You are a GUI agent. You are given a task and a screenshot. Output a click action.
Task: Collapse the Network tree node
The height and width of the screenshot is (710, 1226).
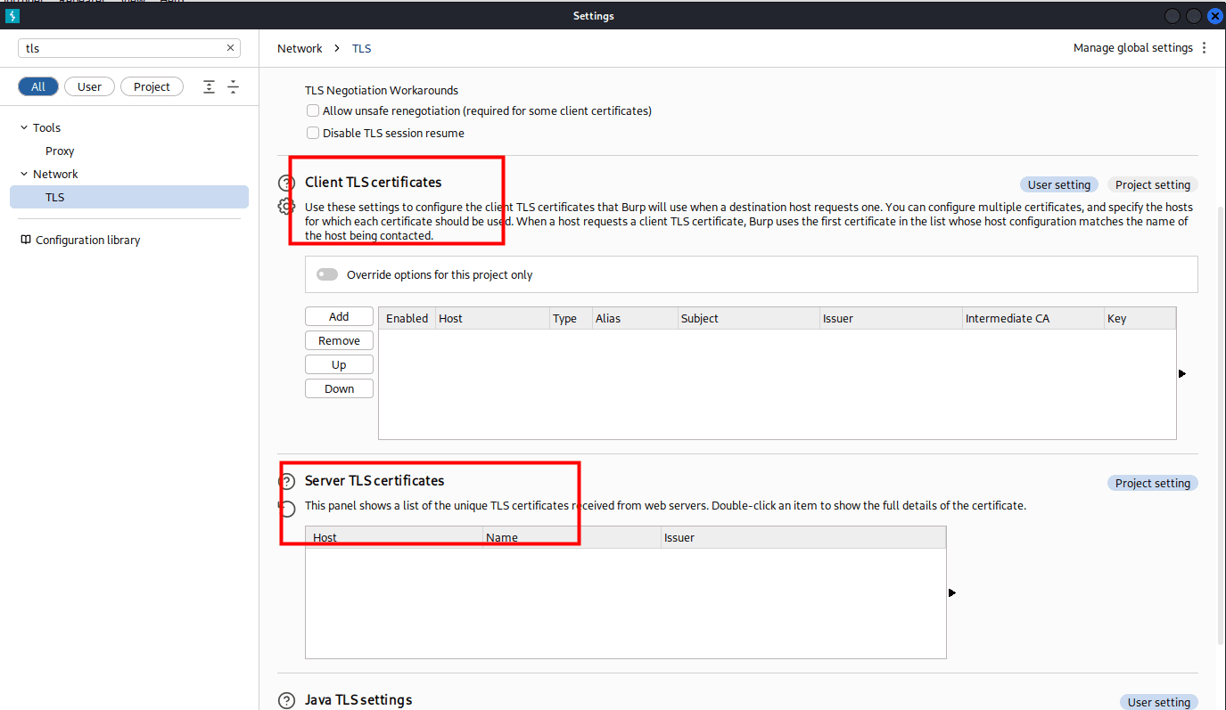pos(24,175)
